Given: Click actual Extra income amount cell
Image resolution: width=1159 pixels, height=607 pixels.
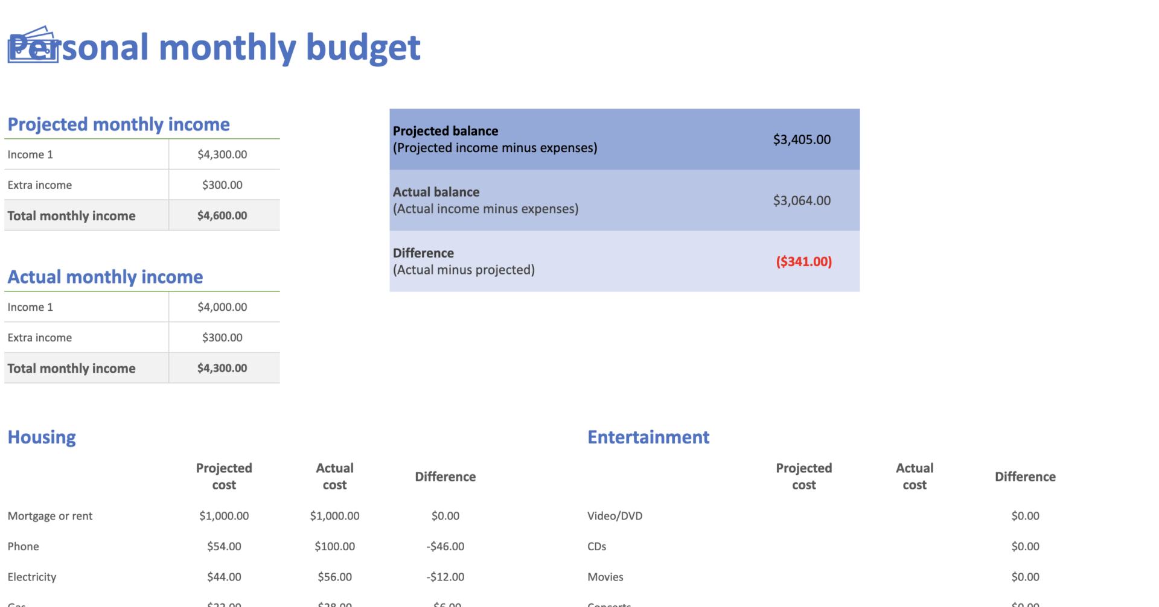Looking at the screenshot, I should click(x=222, y=338).
